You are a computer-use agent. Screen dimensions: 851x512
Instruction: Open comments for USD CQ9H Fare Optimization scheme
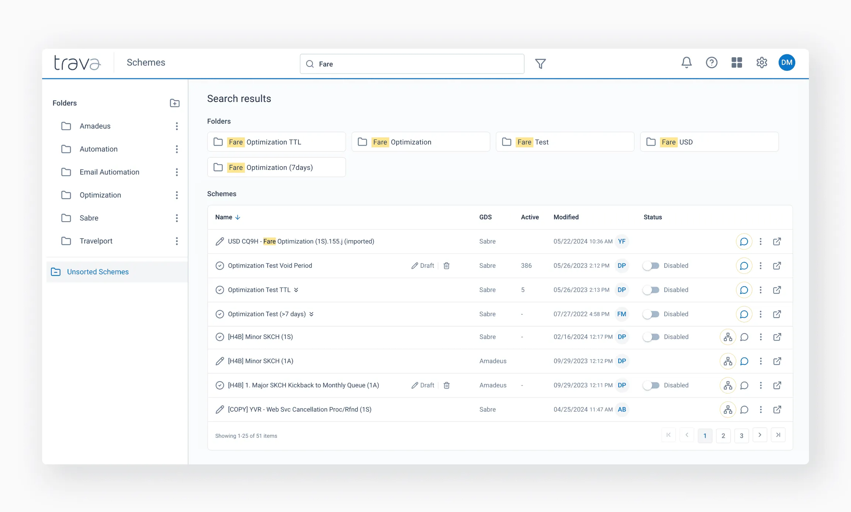point(744,242)
